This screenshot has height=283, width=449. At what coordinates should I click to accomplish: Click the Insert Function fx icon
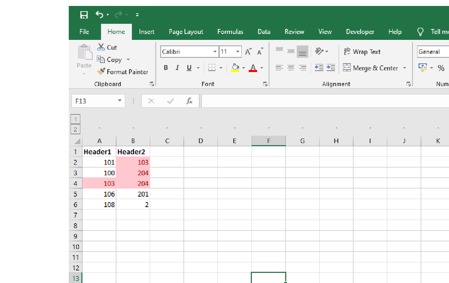[189, 101]
